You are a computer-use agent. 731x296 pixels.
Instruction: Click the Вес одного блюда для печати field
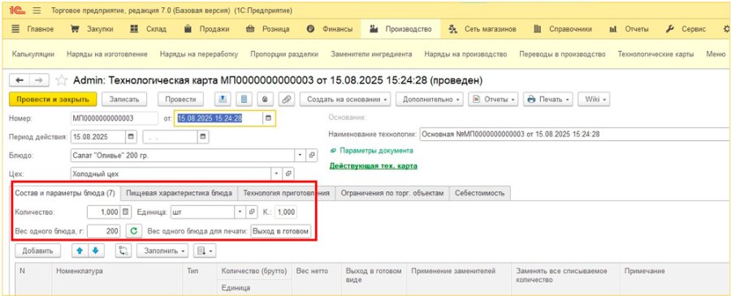click(281, 231)
